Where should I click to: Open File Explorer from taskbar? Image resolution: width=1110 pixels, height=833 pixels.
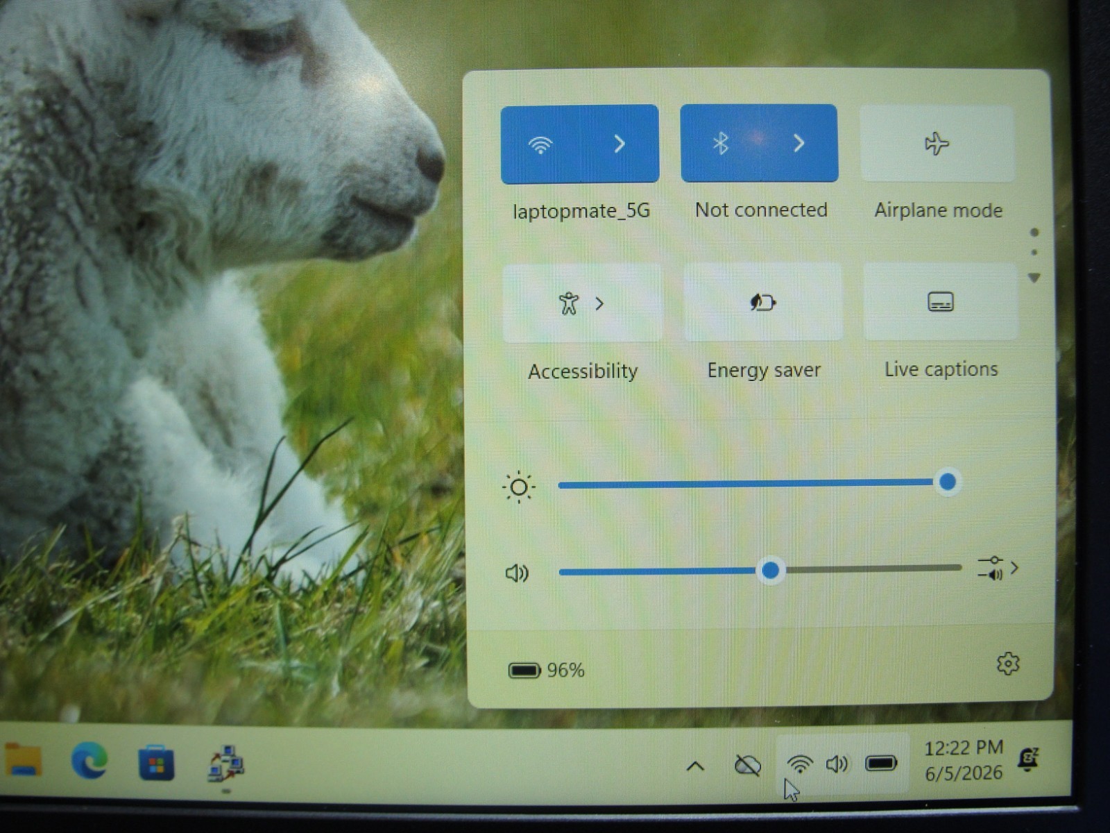coord(23,760)
